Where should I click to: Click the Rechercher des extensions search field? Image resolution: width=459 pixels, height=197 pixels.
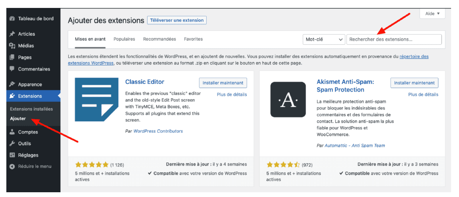[x=394, y=40]
